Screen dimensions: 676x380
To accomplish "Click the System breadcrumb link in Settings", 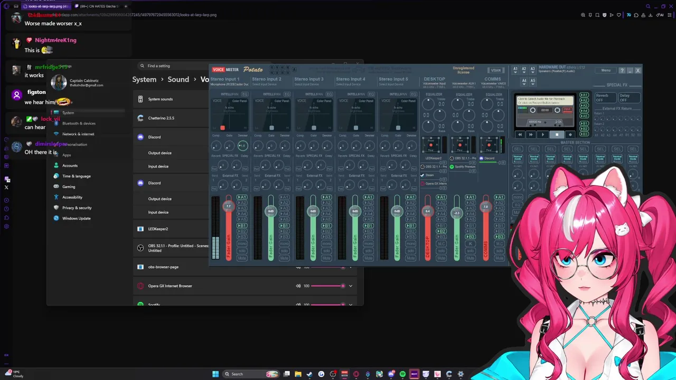I will (144, 79).
